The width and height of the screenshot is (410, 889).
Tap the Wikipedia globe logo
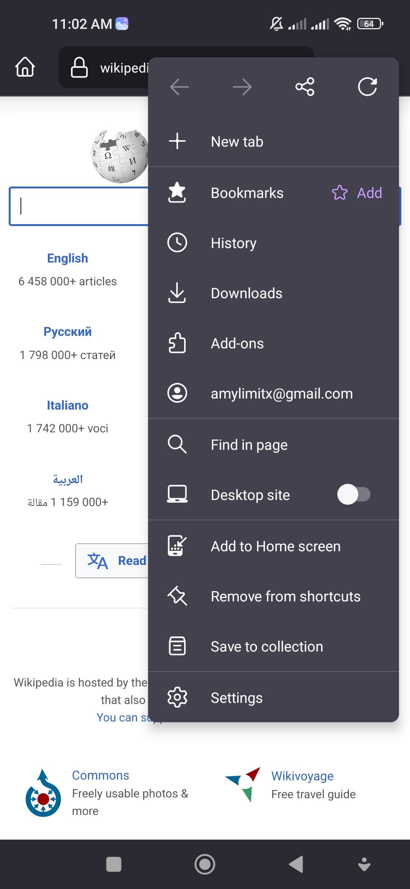119,156
